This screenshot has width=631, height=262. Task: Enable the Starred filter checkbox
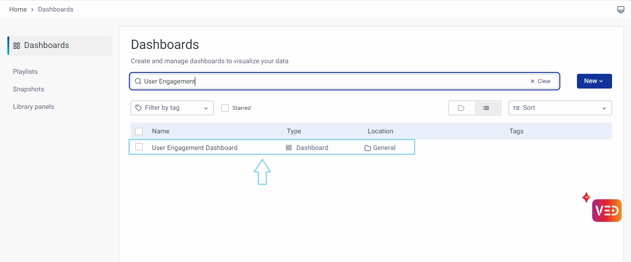225,108
